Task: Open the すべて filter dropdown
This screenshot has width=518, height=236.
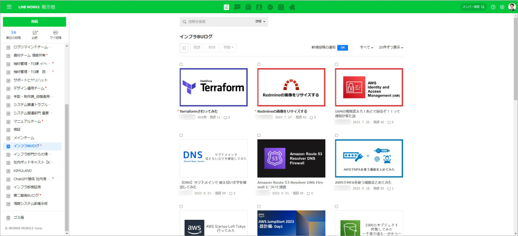Action: tap(367, 48)
